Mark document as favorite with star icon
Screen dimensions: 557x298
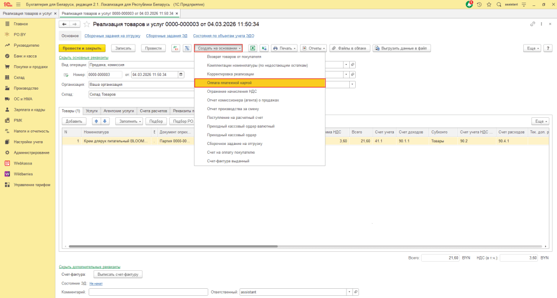click(86, 24)
